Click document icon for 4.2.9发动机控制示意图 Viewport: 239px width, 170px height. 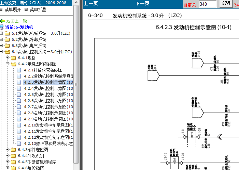[19, 119]
